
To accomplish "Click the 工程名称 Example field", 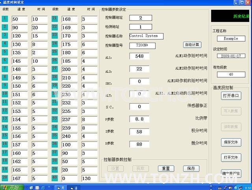I will pos(231,39).
